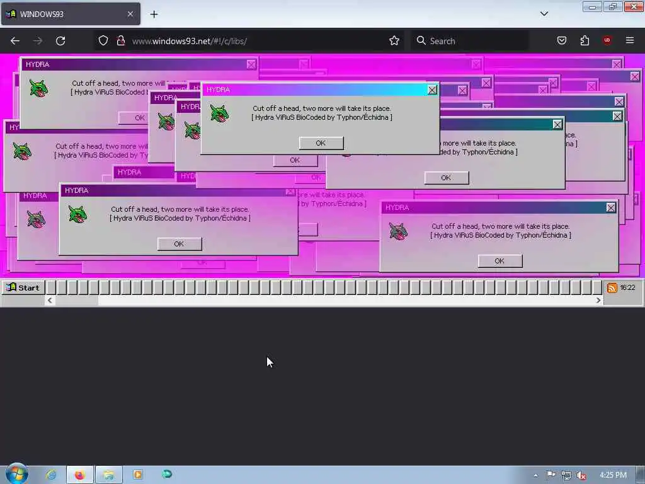Open the media player taskbar icon
The image size is (645, 484).
138,475
